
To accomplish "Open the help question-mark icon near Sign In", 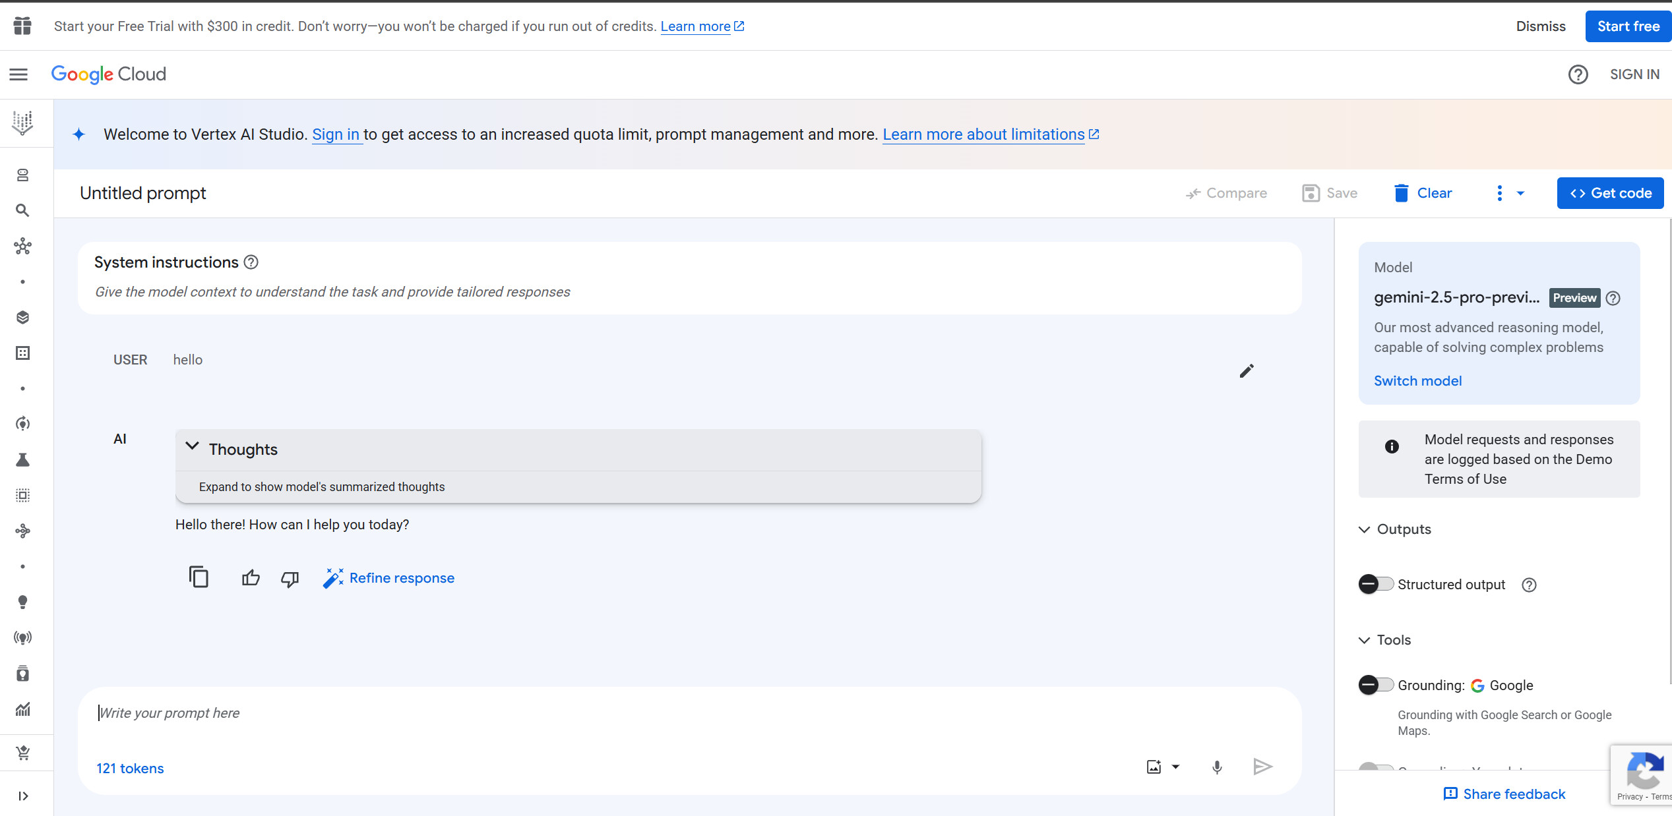I will point(1578,74).
